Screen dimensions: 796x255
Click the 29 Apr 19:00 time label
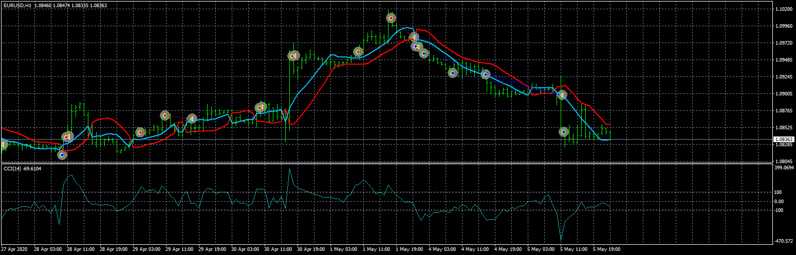click(x=212, y=250)
